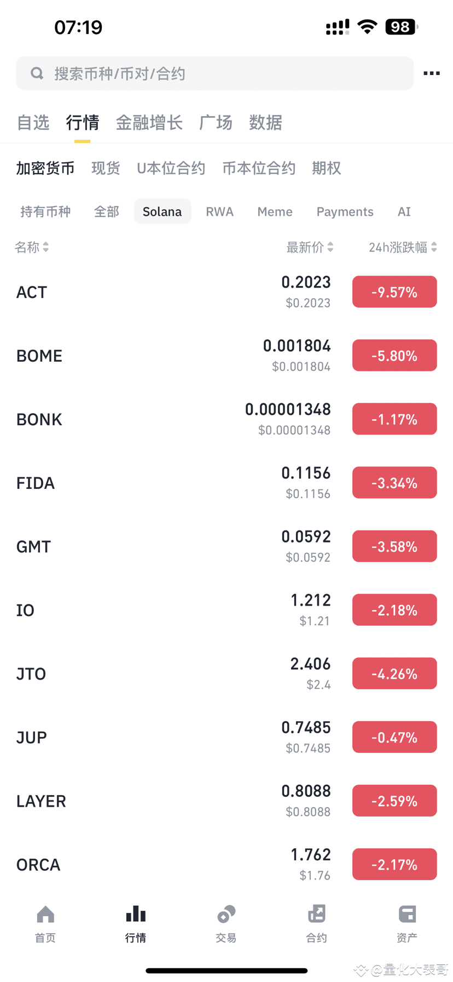This screenshot has width=453, height=982.
Task: Select the Meme category filter
Action: [275, 212]
